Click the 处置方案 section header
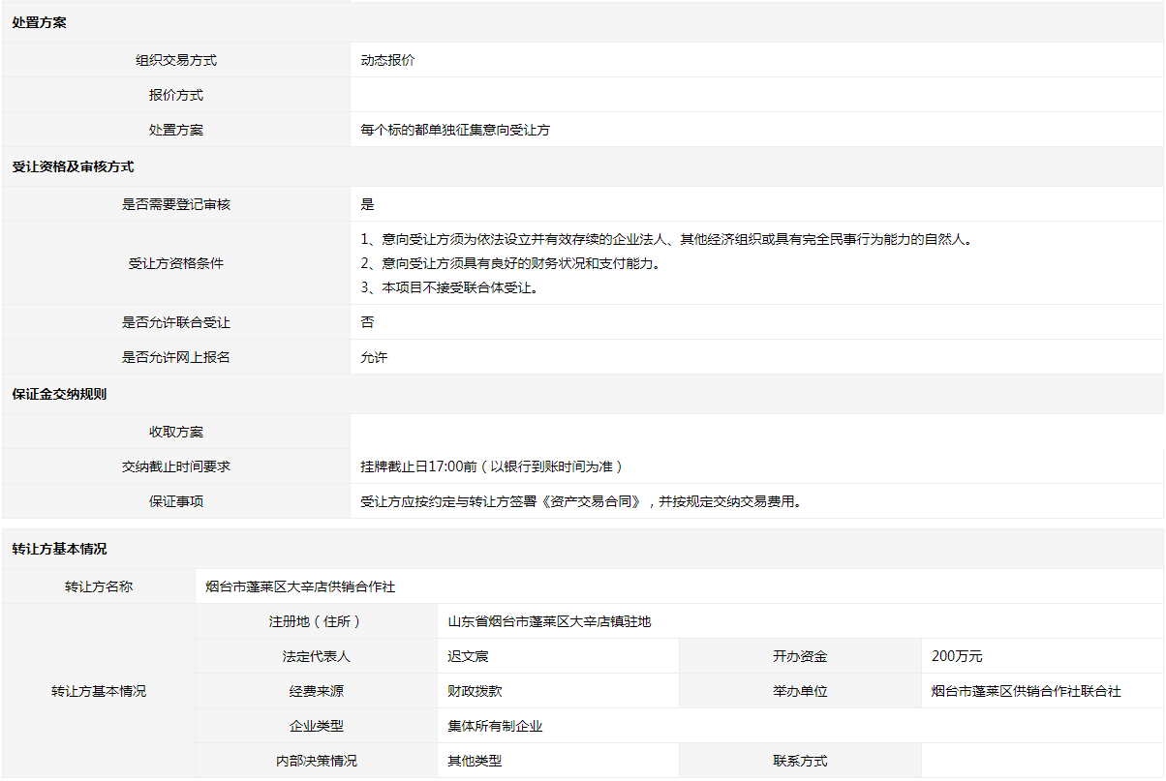The image size is (1166, 781). click(x=39, y=23)
